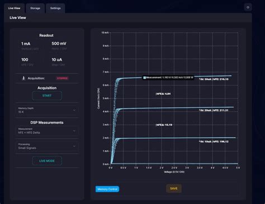The width and height of the screenshot is (265, 204).
Task: Click the 5 V label on the horizontal axis
Action: pyautogui.click(x=238, y=168)
